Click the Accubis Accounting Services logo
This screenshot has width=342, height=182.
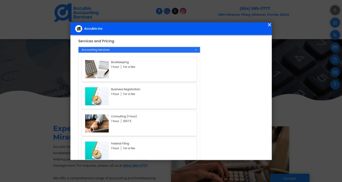click(x=76, y=13)
